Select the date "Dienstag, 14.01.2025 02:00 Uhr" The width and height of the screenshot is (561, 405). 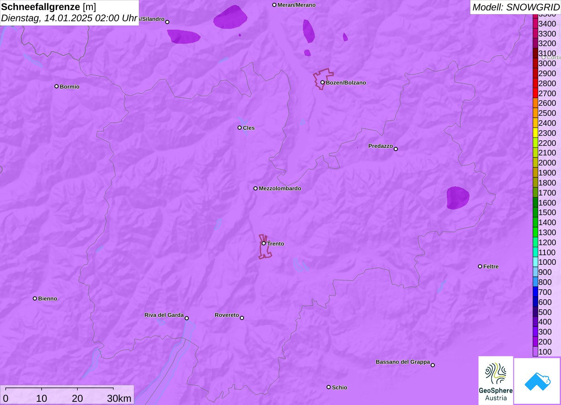tap(69, 18)
